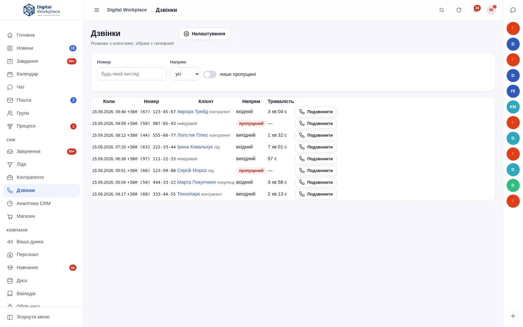Click the plus icon at right panel bottom
Image resolution: width=523 pixels, height=327 pixels.
(x=513, y=316)
